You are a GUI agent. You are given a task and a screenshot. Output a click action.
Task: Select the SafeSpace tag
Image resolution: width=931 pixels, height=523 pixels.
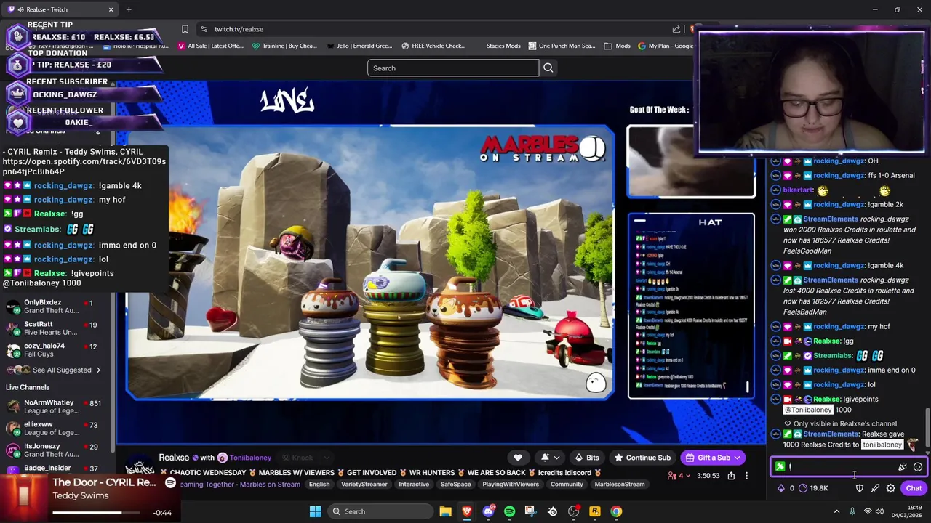[455, 485]
